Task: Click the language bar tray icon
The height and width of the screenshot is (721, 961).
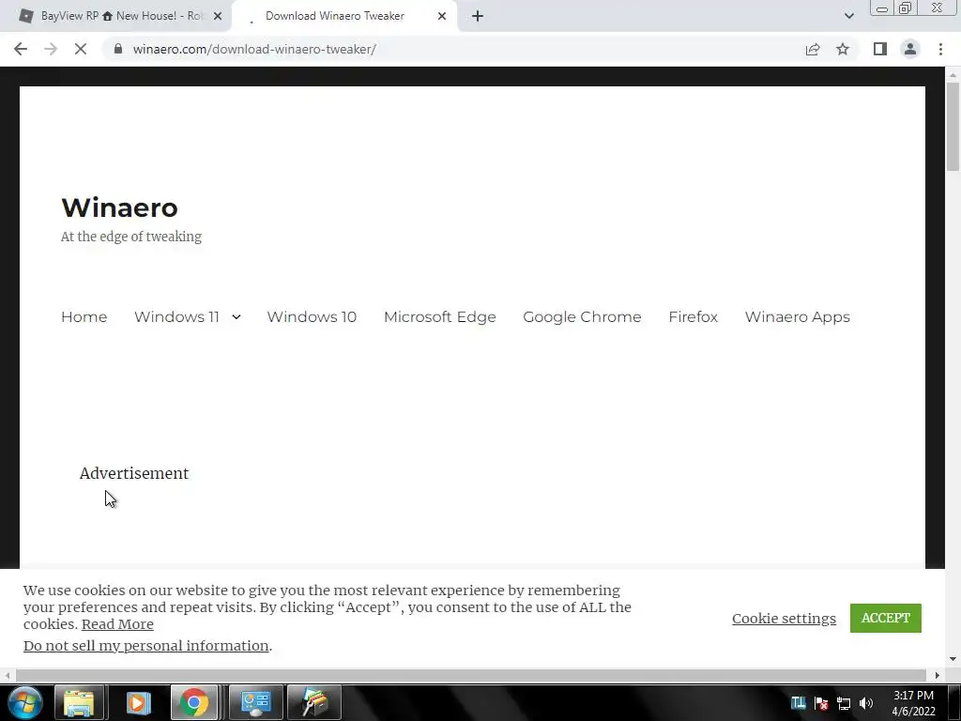Action: [x=798, y=702]
